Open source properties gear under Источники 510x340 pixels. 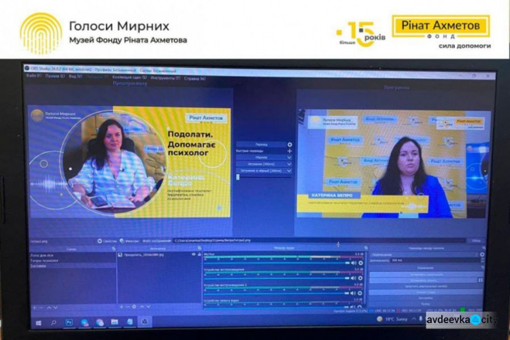pyautogui.click(x=134, y=307)
